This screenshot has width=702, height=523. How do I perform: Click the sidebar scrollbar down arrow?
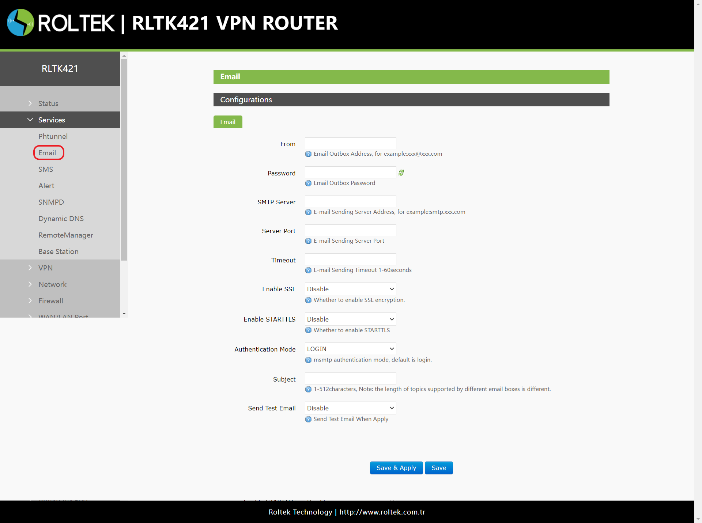(124, 314)
